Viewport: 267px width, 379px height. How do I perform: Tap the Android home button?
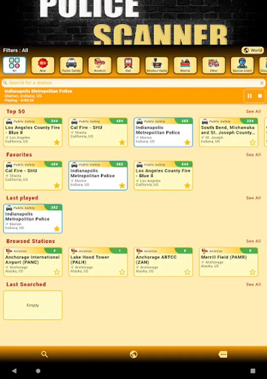click(38, 371)
